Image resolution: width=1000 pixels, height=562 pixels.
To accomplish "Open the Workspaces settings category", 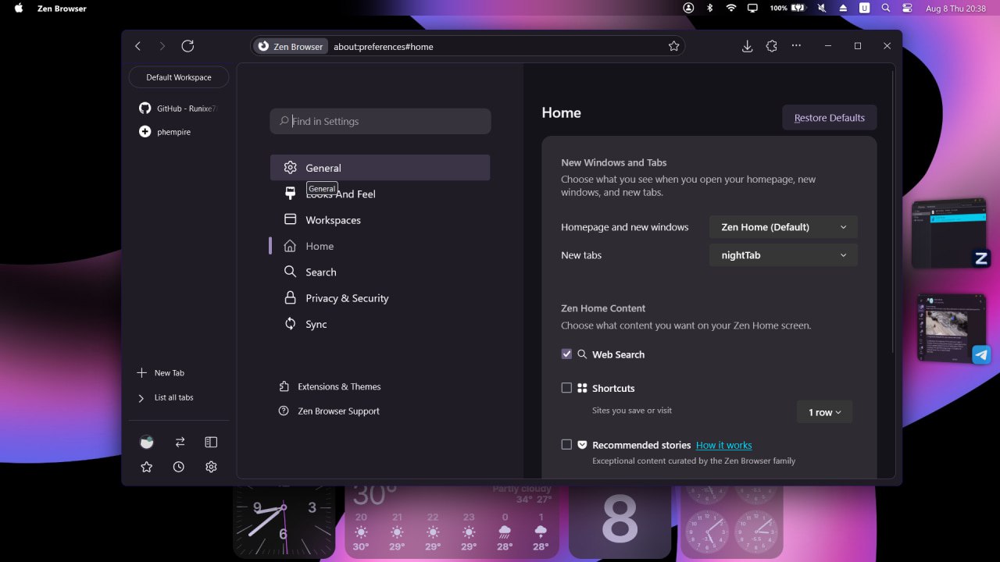I will pyautogui.click(x=380, y=220).
